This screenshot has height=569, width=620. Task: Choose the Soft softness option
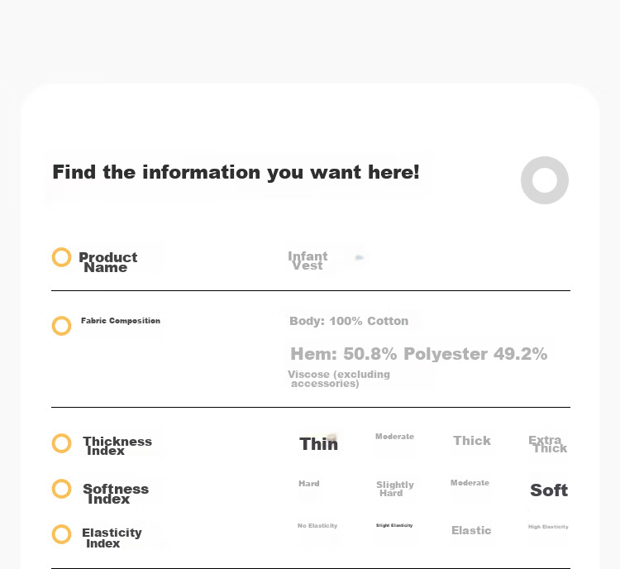tap(549, 490)
